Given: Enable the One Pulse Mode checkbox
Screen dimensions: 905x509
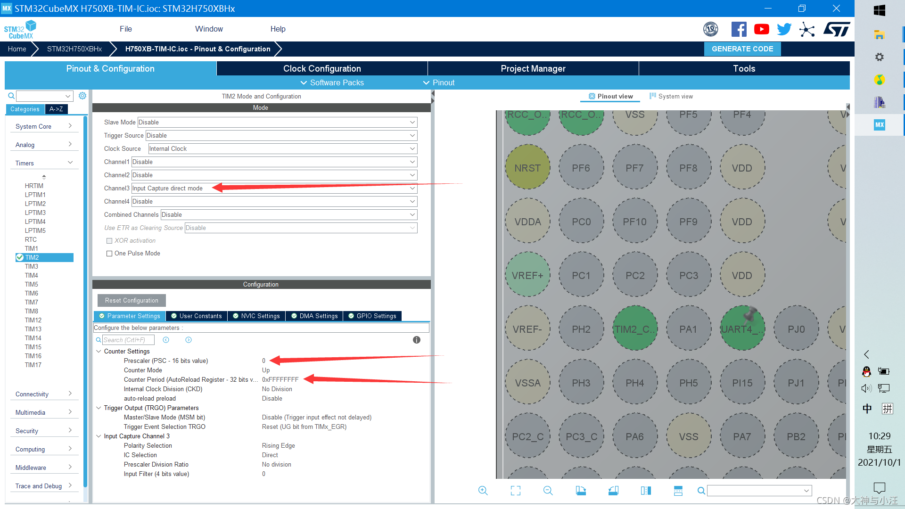Looking at the screenshot, I should click(109, 254).
